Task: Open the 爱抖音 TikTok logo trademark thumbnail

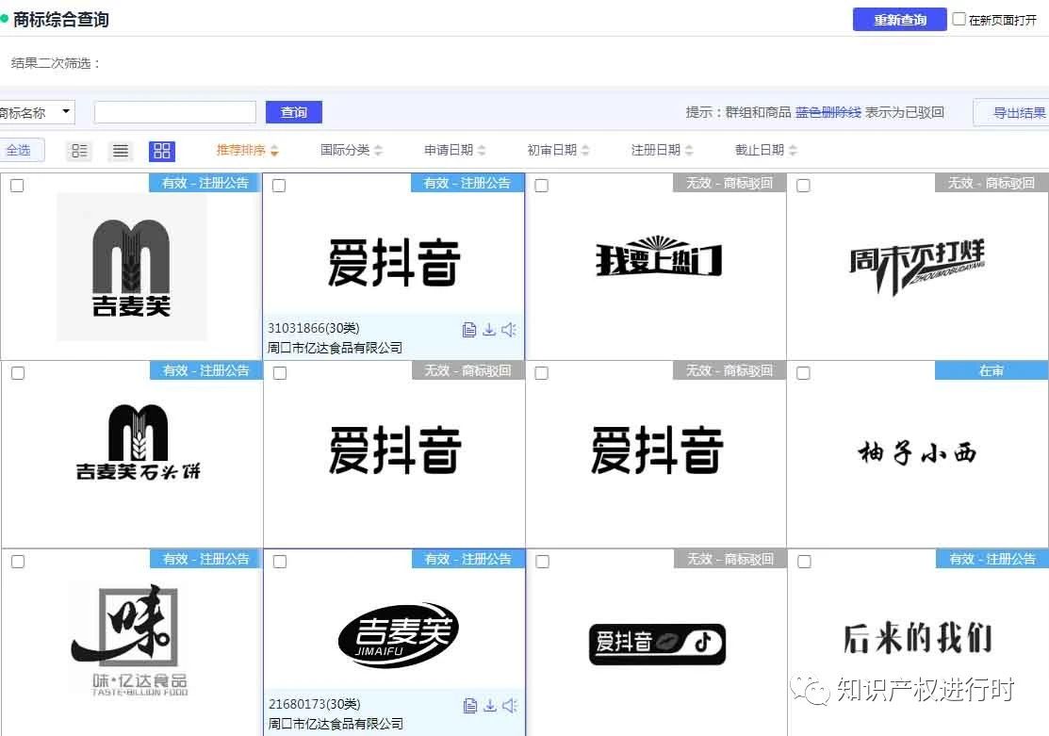Action: point(657,644)
